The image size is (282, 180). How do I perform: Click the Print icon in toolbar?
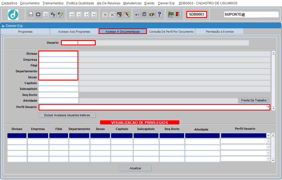click(45, 14)
